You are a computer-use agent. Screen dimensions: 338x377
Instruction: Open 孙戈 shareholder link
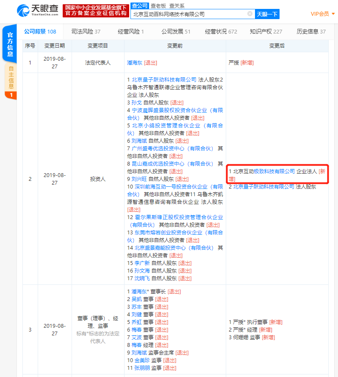(136, 103)
